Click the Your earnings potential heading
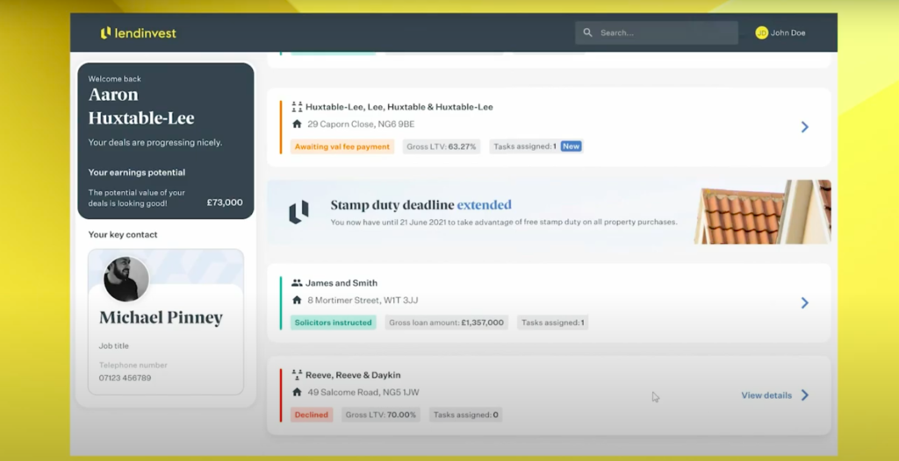Image resolution: width=899 pixels, height=461 pixels. tap(136, 173)
